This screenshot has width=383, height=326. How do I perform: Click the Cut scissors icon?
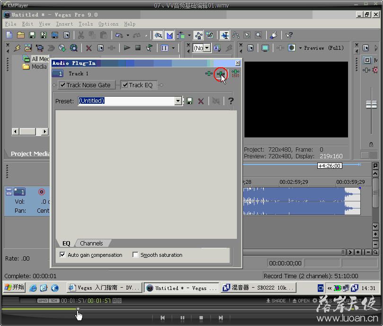81,35
